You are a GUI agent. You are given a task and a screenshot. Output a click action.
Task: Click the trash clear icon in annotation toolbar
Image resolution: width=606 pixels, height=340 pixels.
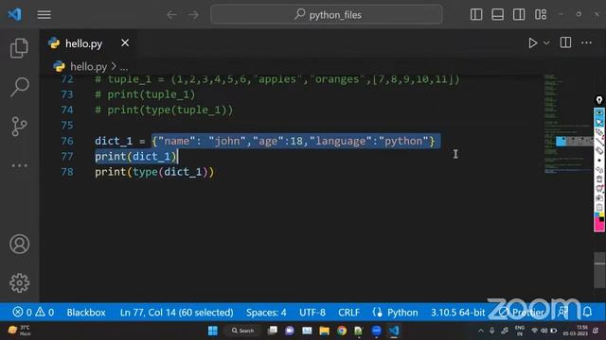point(599,179)
